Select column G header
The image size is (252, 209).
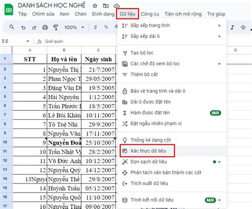236,50
